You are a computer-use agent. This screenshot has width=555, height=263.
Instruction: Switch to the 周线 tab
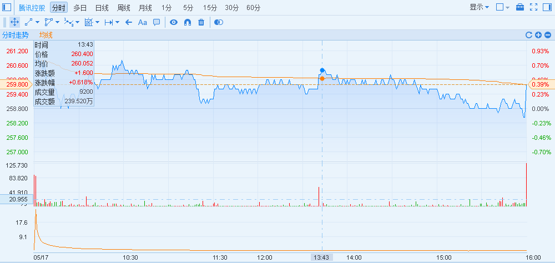coord(124,8)
